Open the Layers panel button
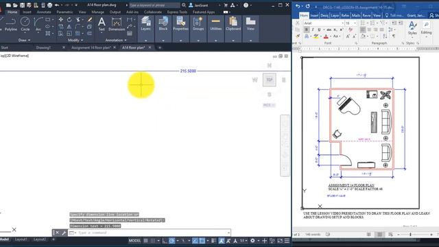The image size is (439, 247). [145, 29]
